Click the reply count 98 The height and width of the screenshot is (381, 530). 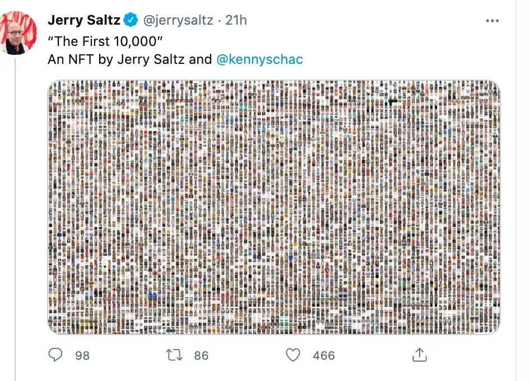pos(82,355)
